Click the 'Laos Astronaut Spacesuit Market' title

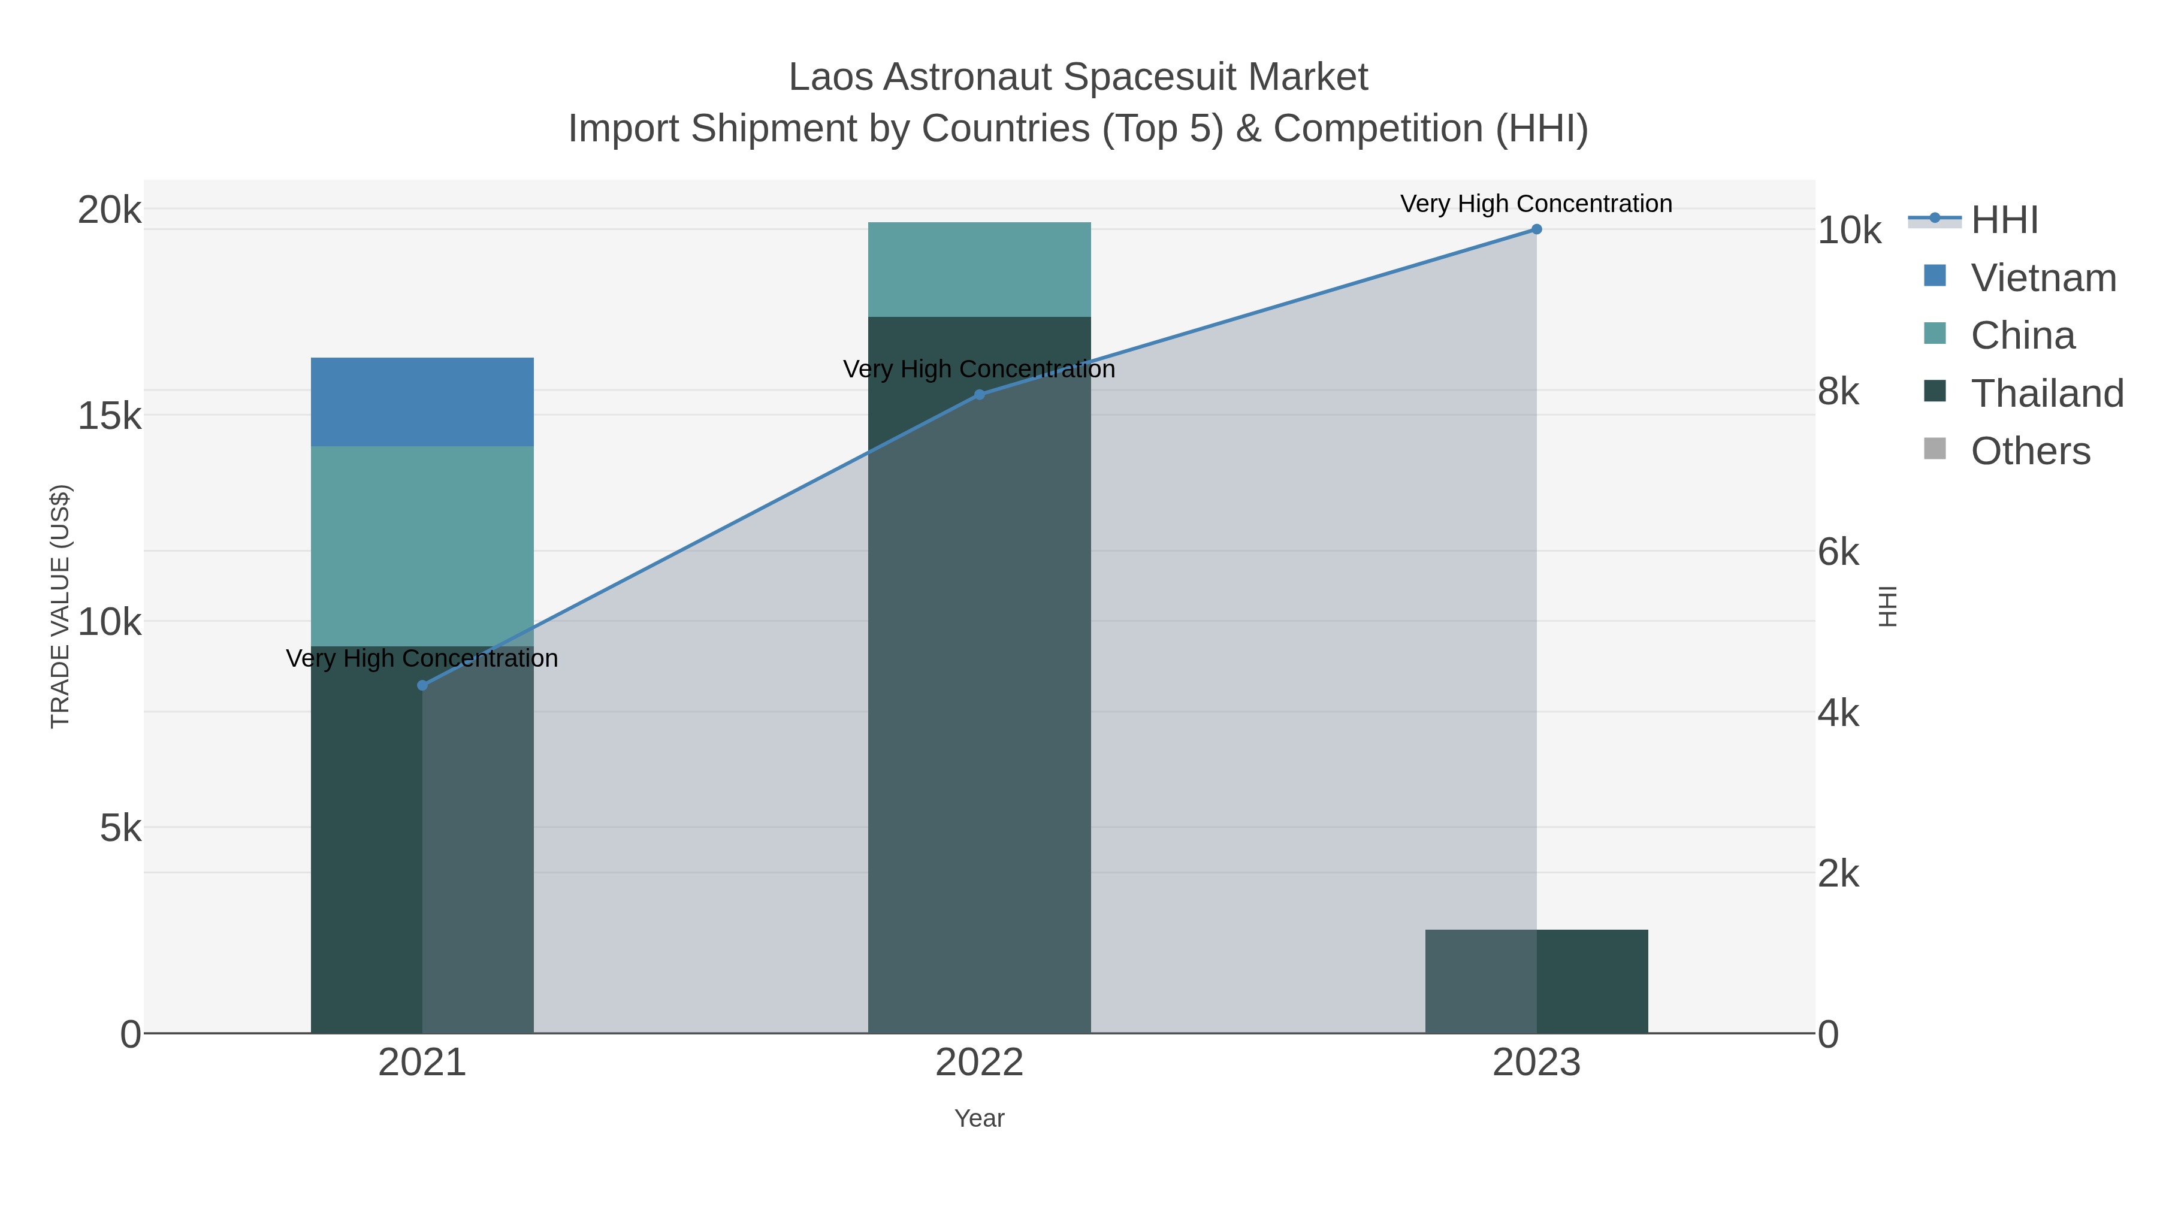tap(1078, 77)
